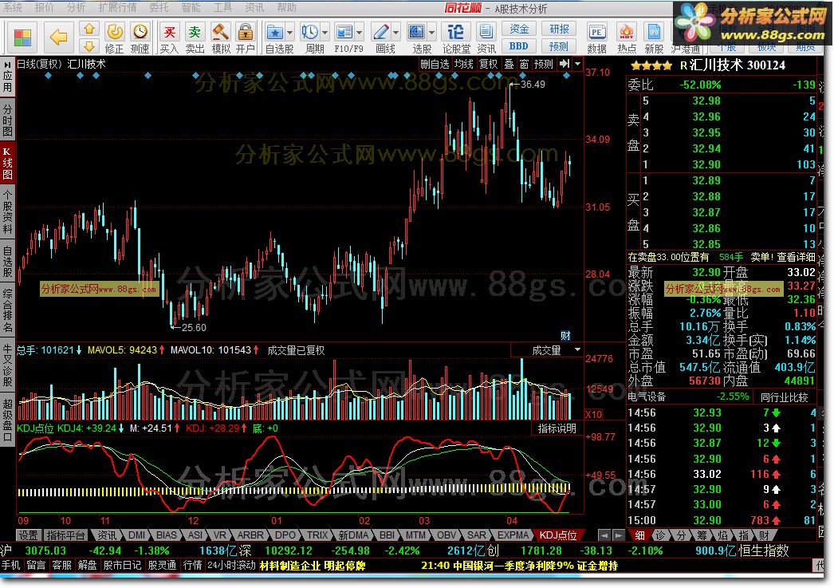Toggle 窗 multi-window option

pyautogui.click(x=524, y=64)
